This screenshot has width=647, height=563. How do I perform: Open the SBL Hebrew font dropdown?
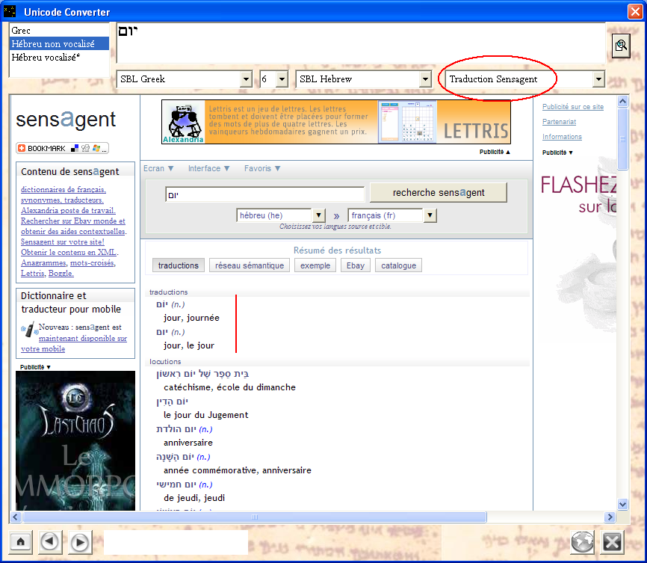coord(425,79)
